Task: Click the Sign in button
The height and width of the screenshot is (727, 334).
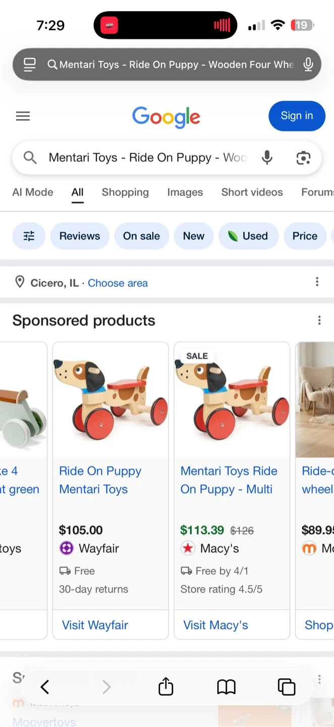Action: pyautogui.click(x=297, y=116)
